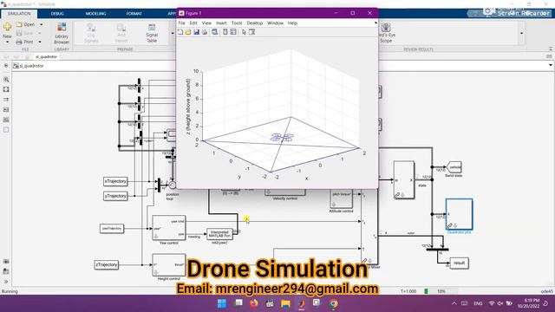The image size is (555, 312).
Task: Expand the Prepare gallery dropdown arrow
Action: point(173,33)
